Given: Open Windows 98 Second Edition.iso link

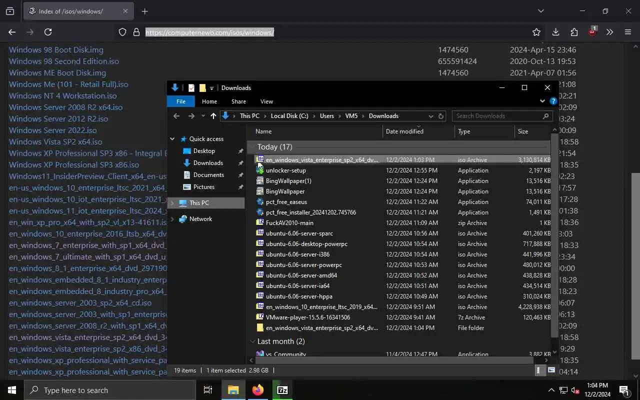Looking at the screenshot, I should pyautogui.click(x=64, y=61).
